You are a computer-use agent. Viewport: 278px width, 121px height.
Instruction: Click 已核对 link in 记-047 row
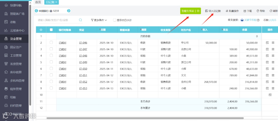point(63,49)
